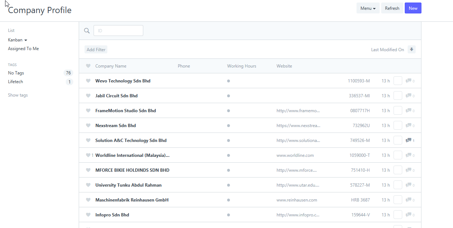Viewport: 453px width, 228px height.
Task: Click the ID search input field
Action: [x=118, y=30]
